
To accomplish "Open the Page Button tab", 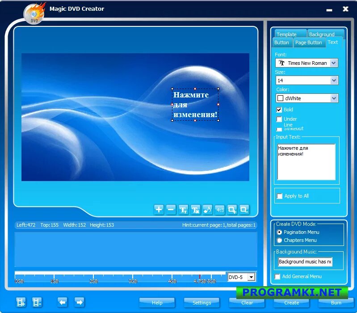I will [309, 42].
